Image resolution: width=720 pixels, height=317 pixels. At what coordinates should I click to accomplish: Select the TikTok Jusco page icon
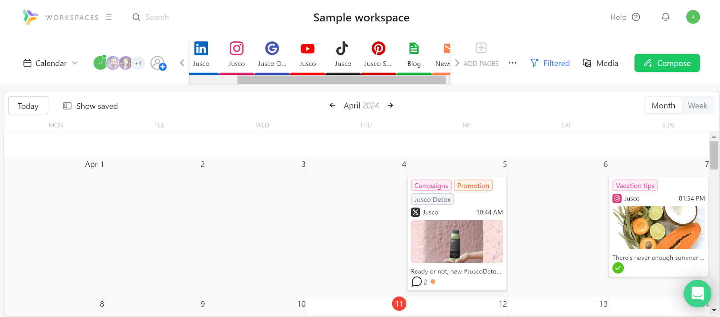[343, 49]
